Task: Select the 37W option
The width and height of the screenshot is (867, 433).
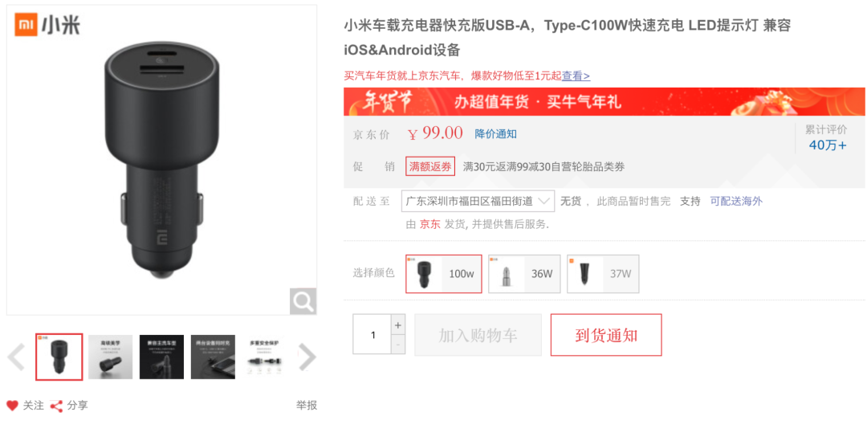Action: (x=603, y=274)
